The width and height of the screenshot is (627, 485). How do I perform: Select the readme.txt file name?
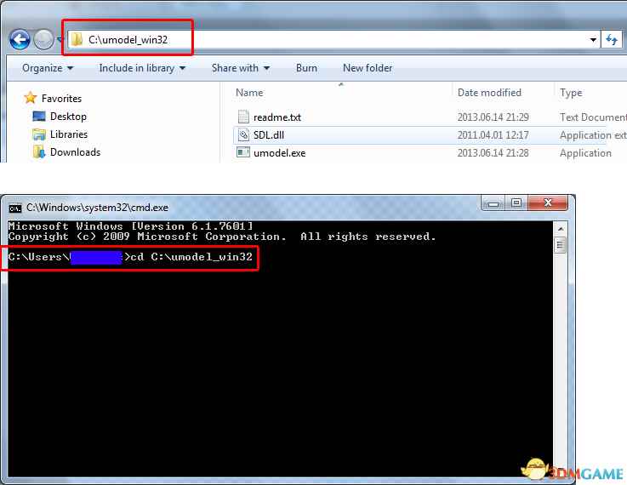coord(277,117)
